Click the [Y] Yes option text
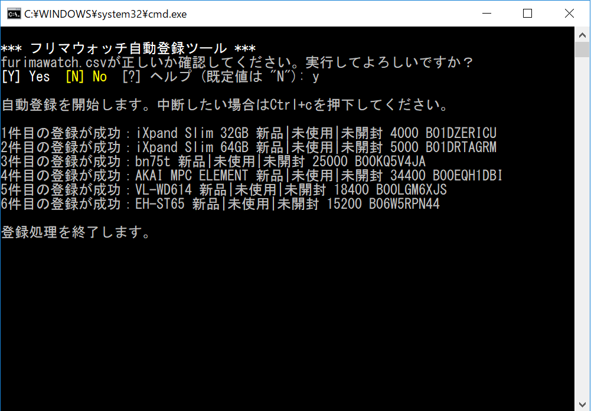591x411 pixels. 25,77
